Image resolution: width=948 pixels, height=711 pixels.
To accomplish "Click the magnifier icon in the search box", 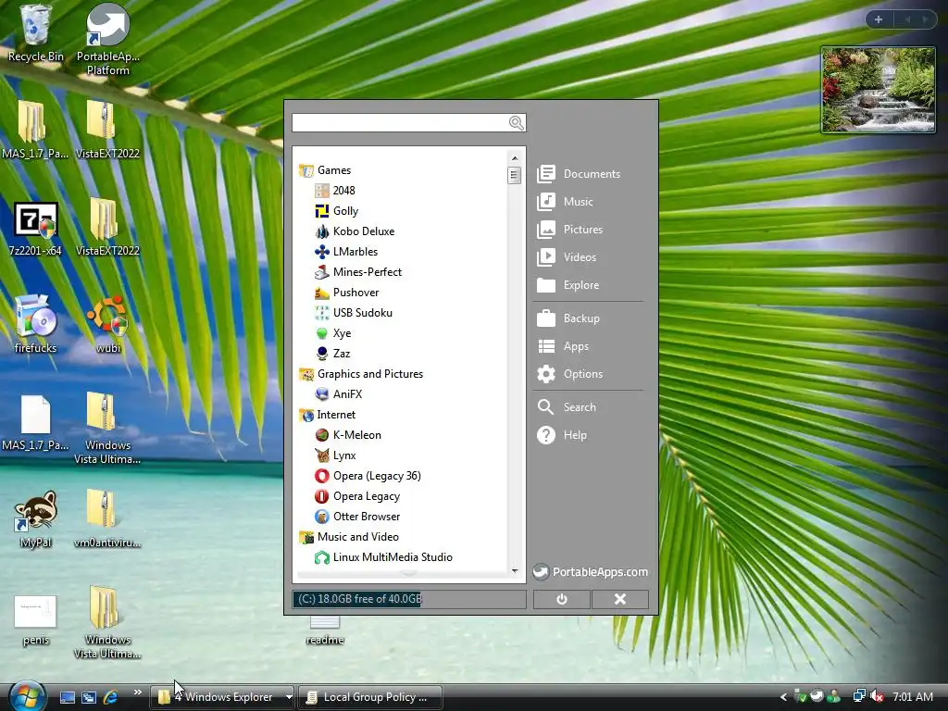I will 517,123.
